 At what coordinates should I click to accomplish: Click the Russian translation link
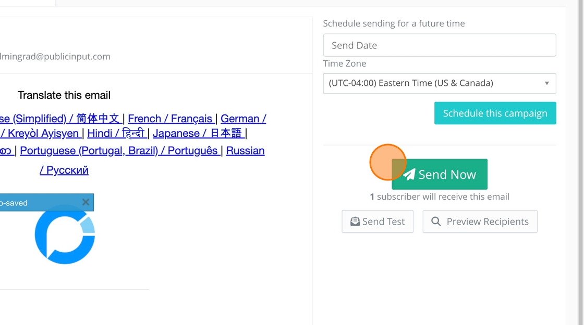[245, 151]
